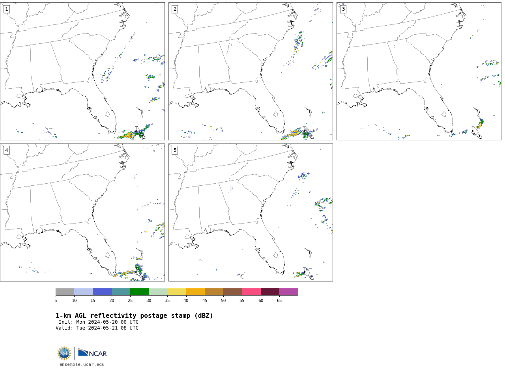Open ensemble member 4 reflectivity map
Viewport: 505px width, 369px height.
82,212
